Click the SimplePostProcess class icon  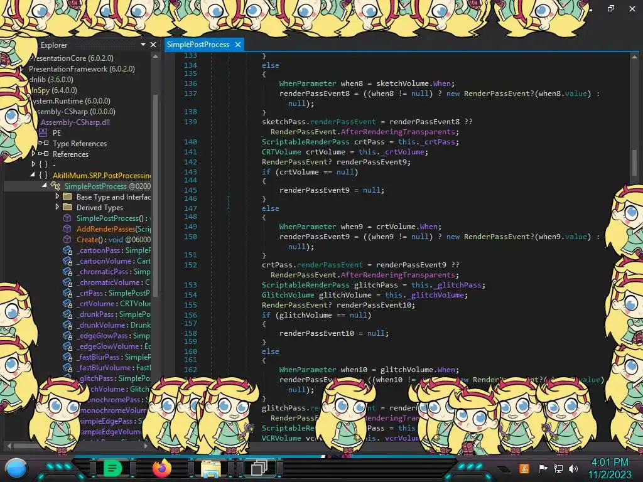tap(55, 186)
